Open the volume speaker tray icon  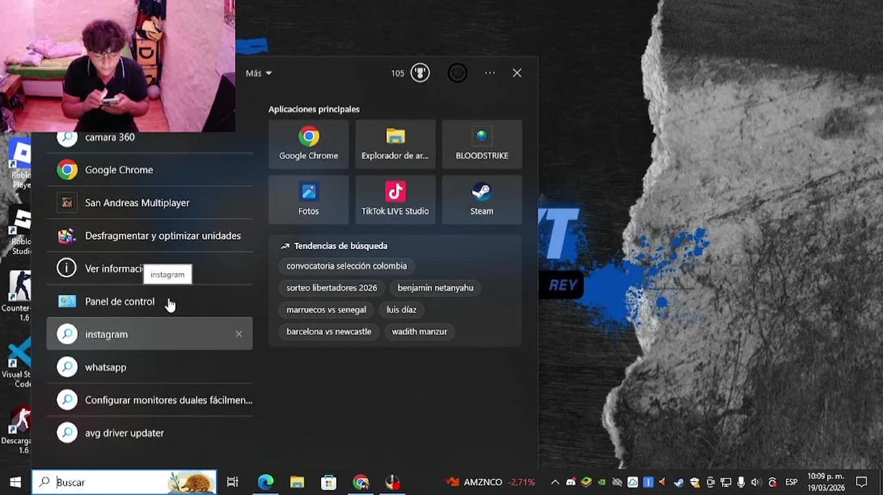pyautogui.click(x=756, y=482)
